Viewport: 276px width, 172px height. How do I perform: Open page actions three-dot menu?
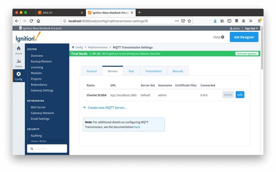177,21
